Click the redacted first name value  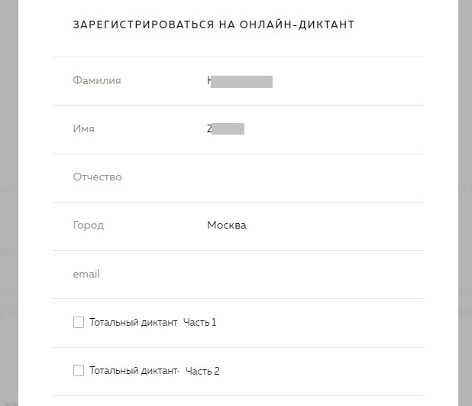point(225,129)
